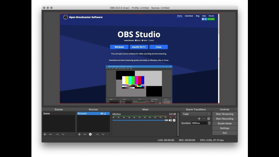Open source properties gear icon
279x157 pixels.
[90, 134]
